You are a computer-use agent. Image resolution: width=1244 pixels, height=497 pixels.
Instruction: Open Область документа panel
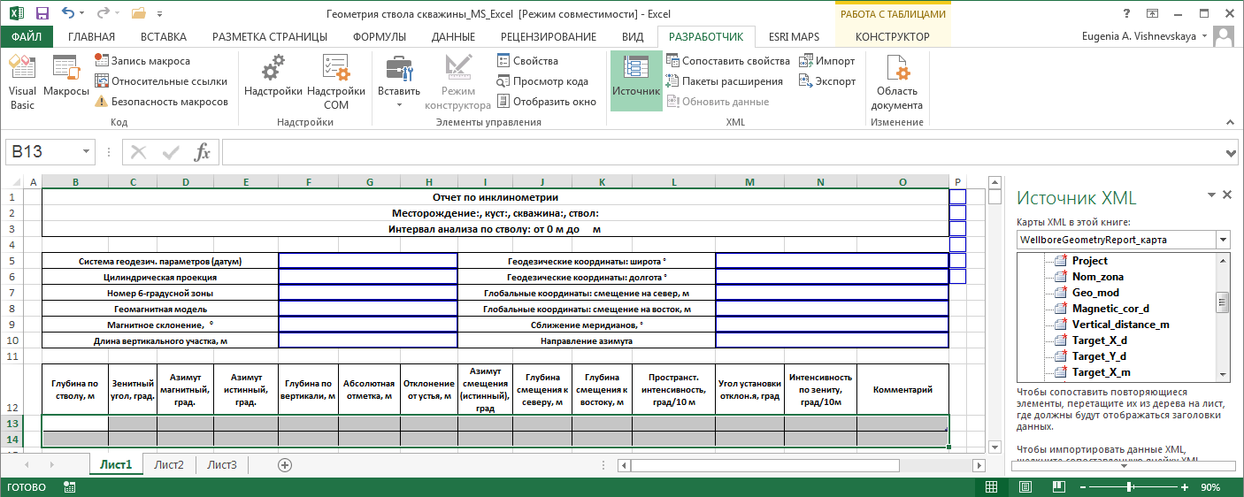(897, 82)
